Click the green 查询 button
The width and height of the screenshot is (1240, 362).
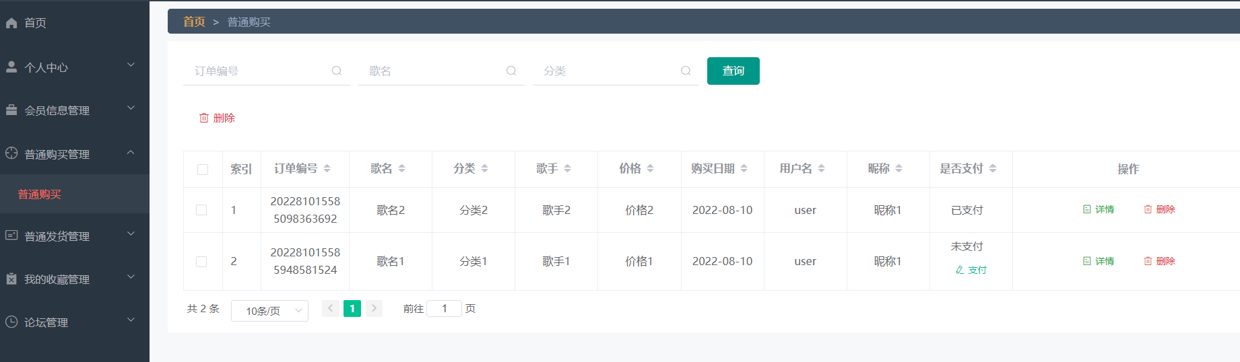point(733,71)
